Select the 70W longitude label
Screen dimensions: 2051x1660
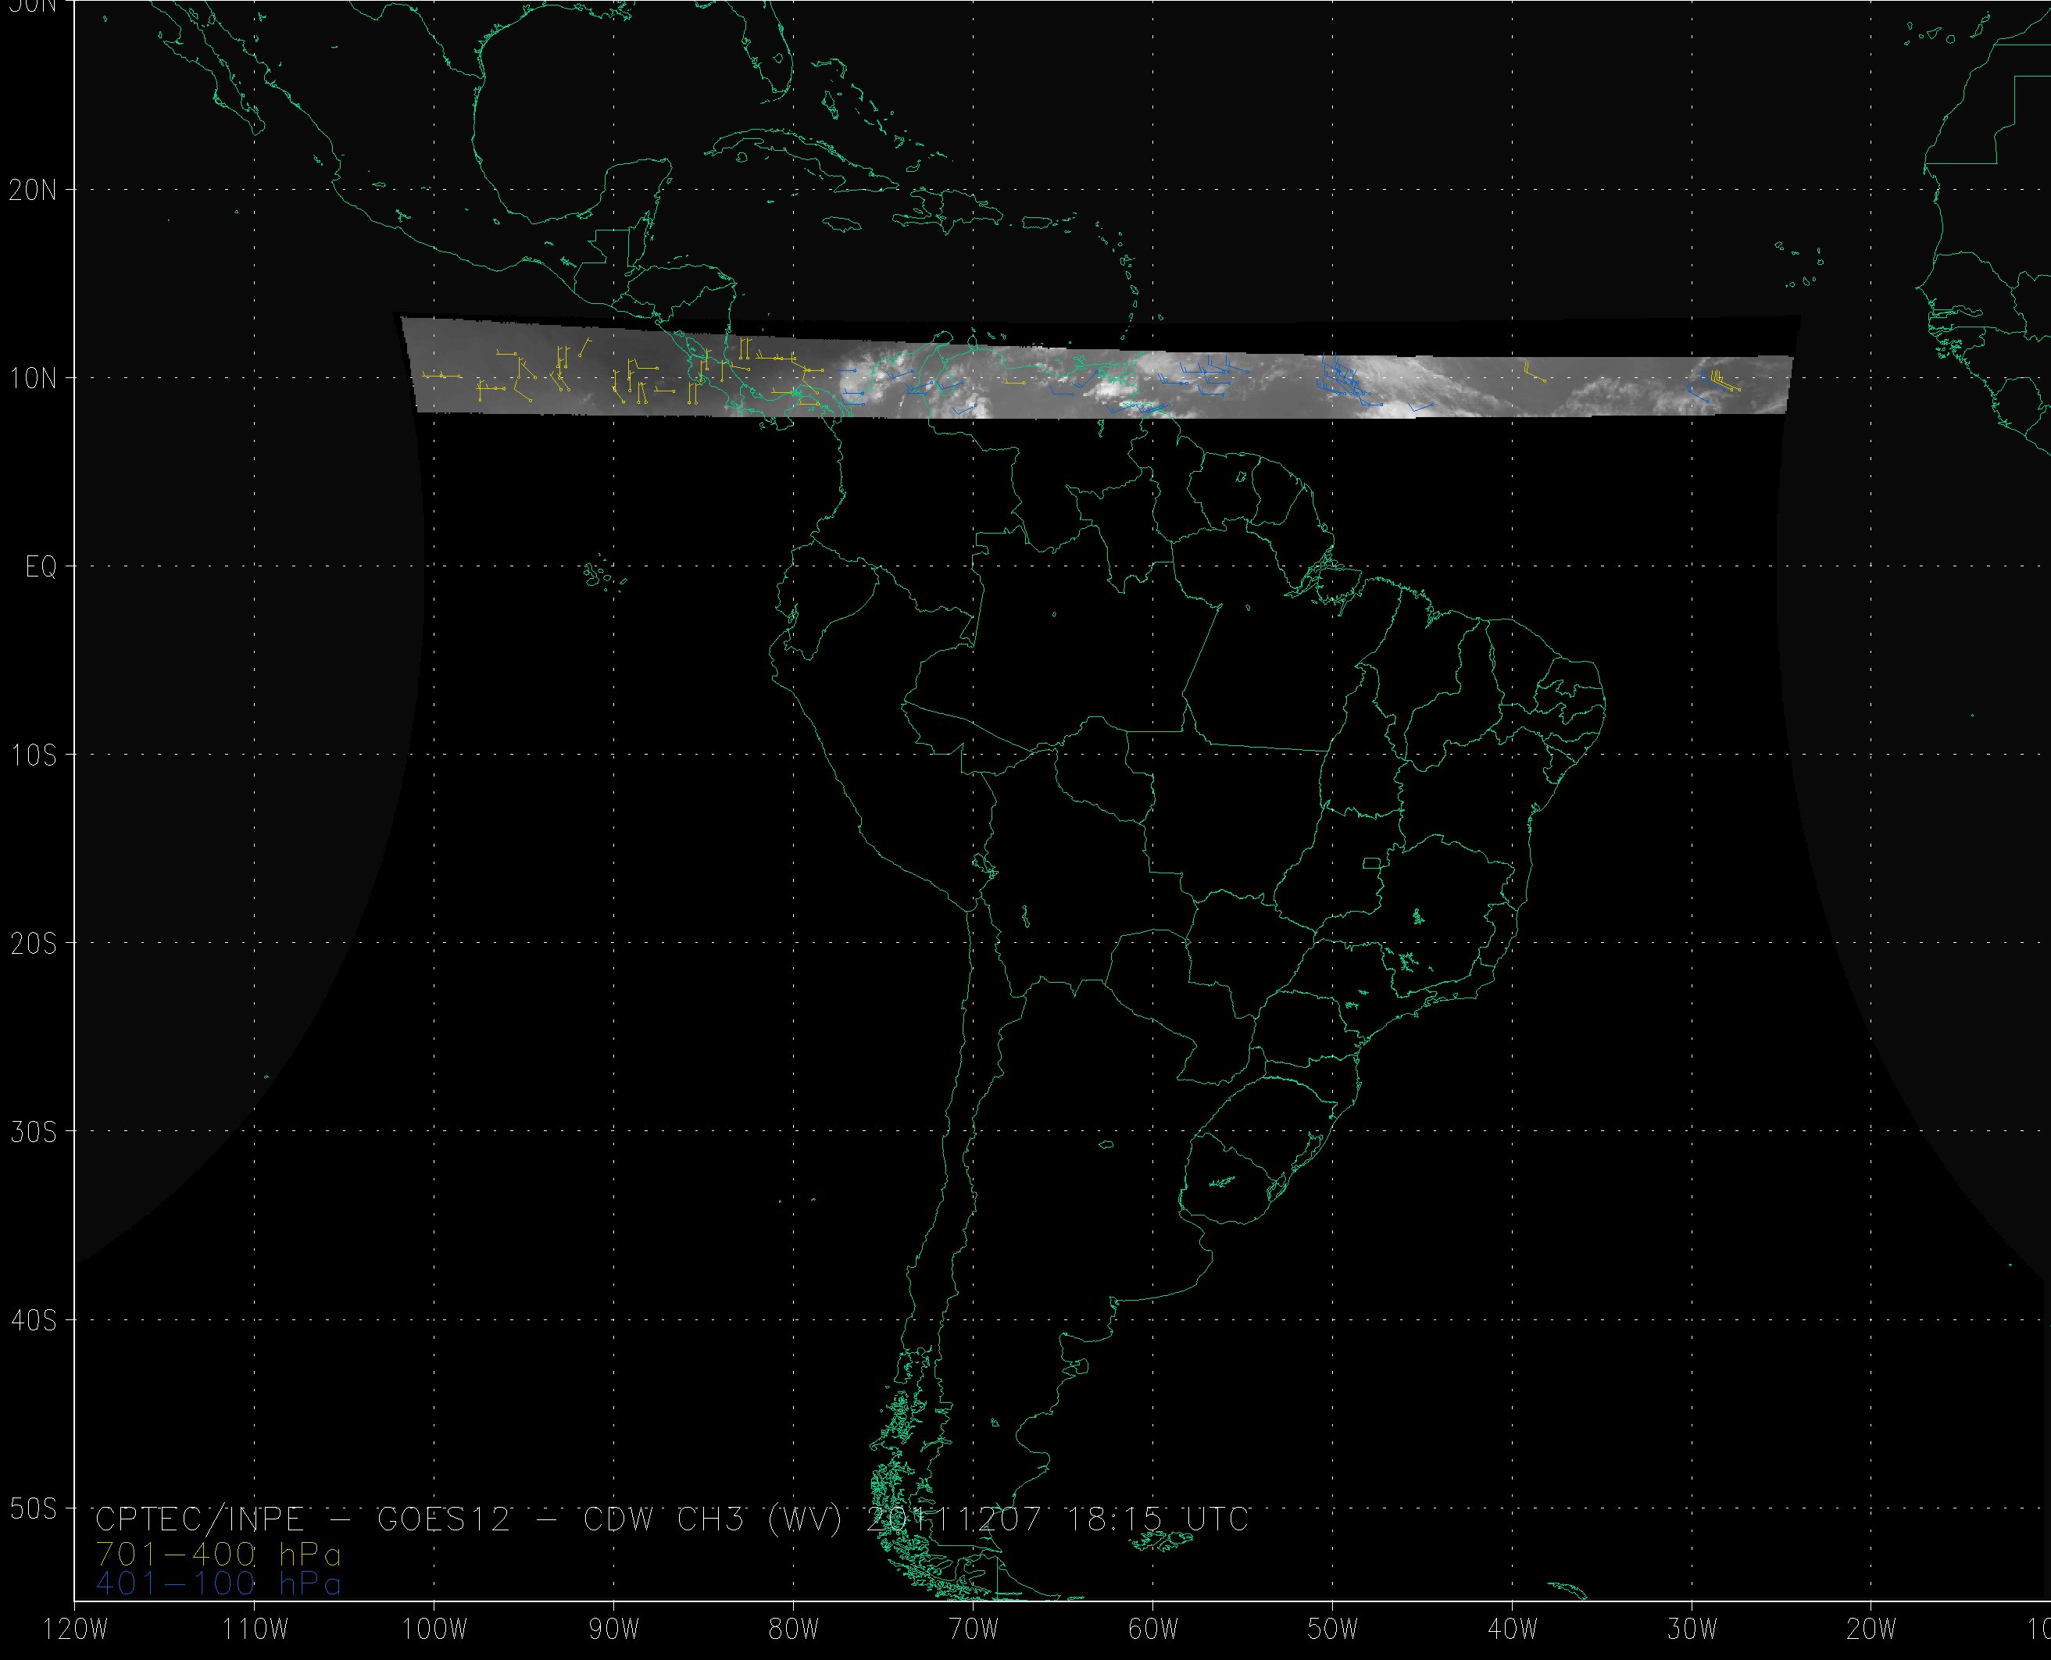click(x=974, y=1630)
